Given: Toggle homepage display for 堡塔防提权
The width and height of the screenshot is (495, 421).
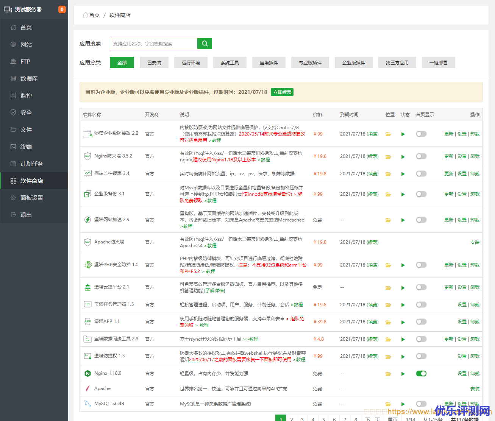Looking at the screenshot, I should pyautogui.click(x=421, y=356).
